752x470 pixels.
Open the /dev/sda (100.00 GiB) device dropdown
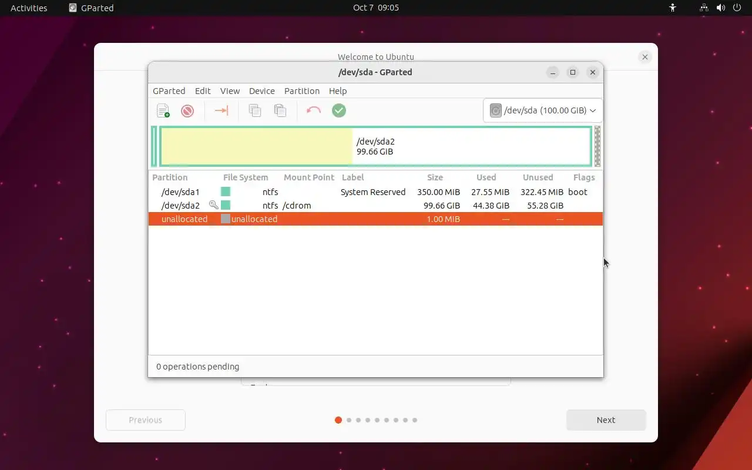coord(543,110)
